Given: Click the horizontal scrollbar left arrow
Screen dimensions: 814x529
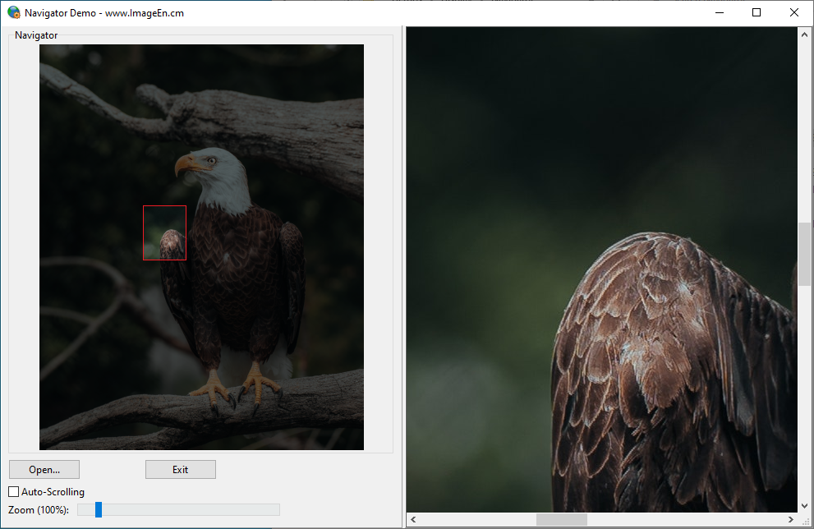Looking at the screenshot, I should (413, 519).
